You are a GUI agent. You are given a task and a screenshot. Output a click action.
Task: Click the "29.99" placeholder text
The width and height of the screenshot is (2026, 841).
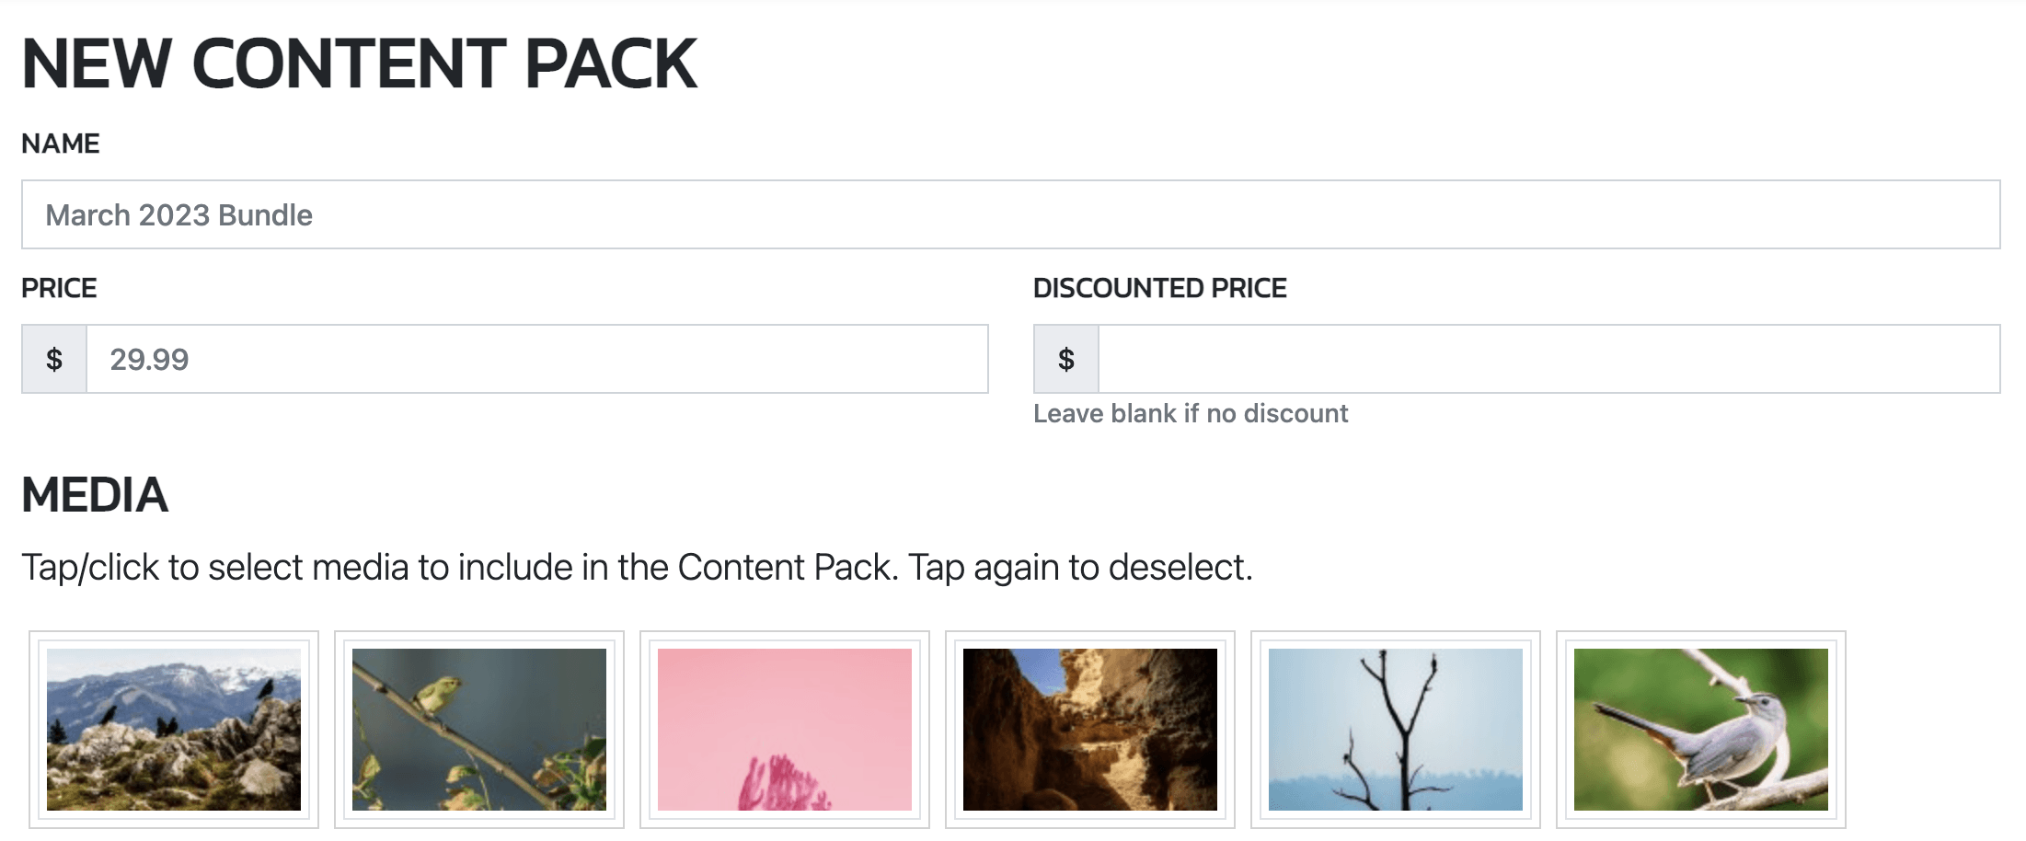[x=149, y=359]
